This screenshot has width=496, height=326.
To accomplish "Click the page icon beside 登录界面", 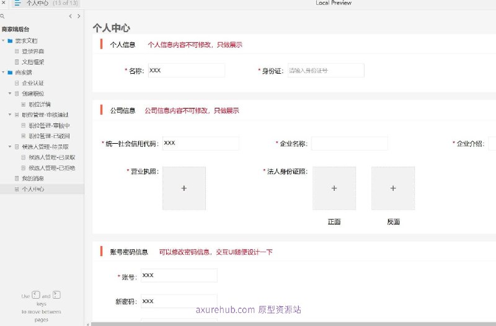I will (17, 51).
